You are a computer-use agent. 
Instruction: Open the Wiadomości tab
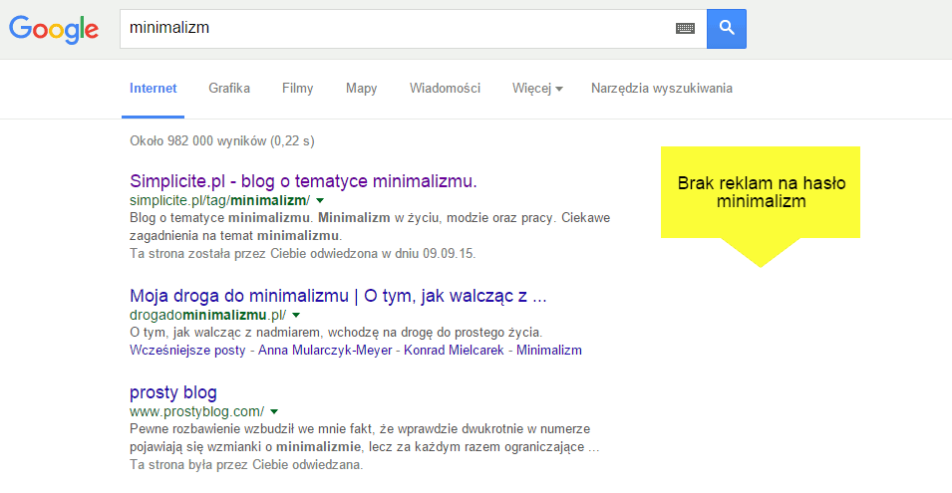(x=445, y=89)
